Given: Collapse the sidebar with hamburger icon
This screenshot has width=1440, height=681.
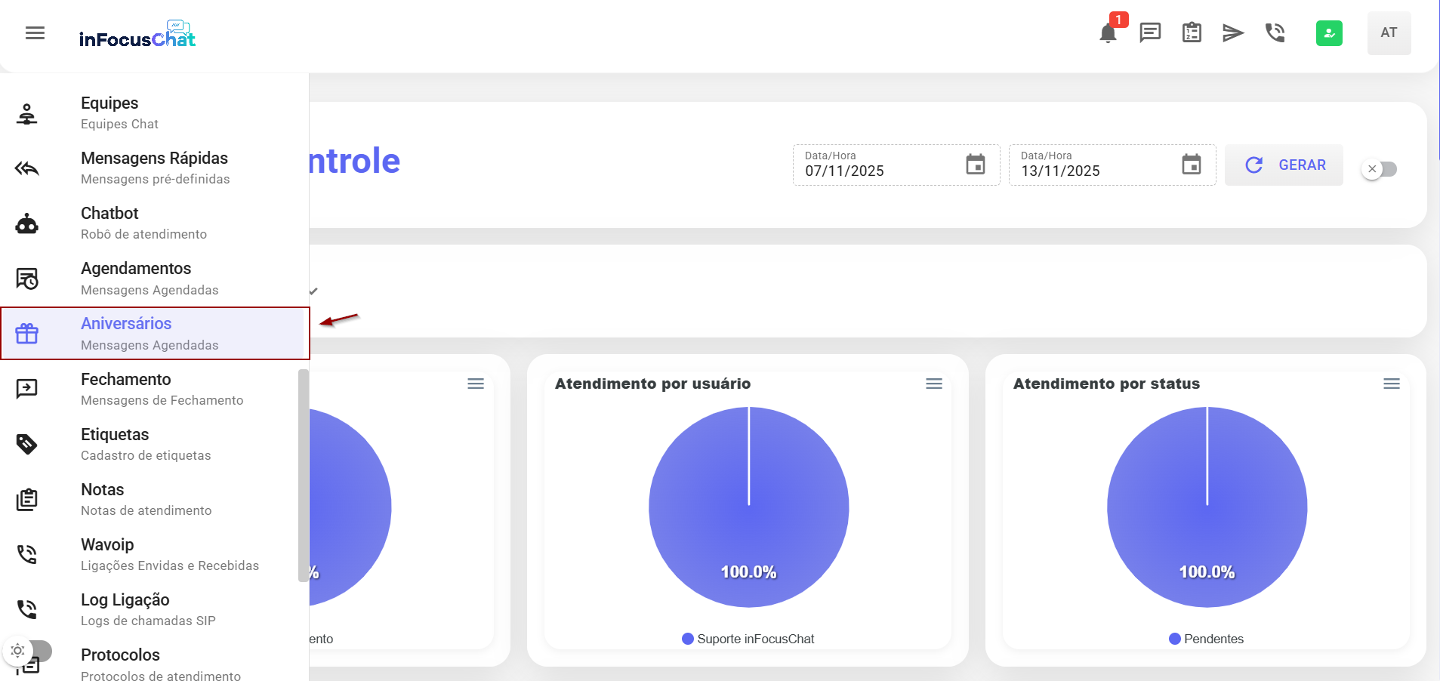Looking at the screenshot, I should click(x=35, y=33).
